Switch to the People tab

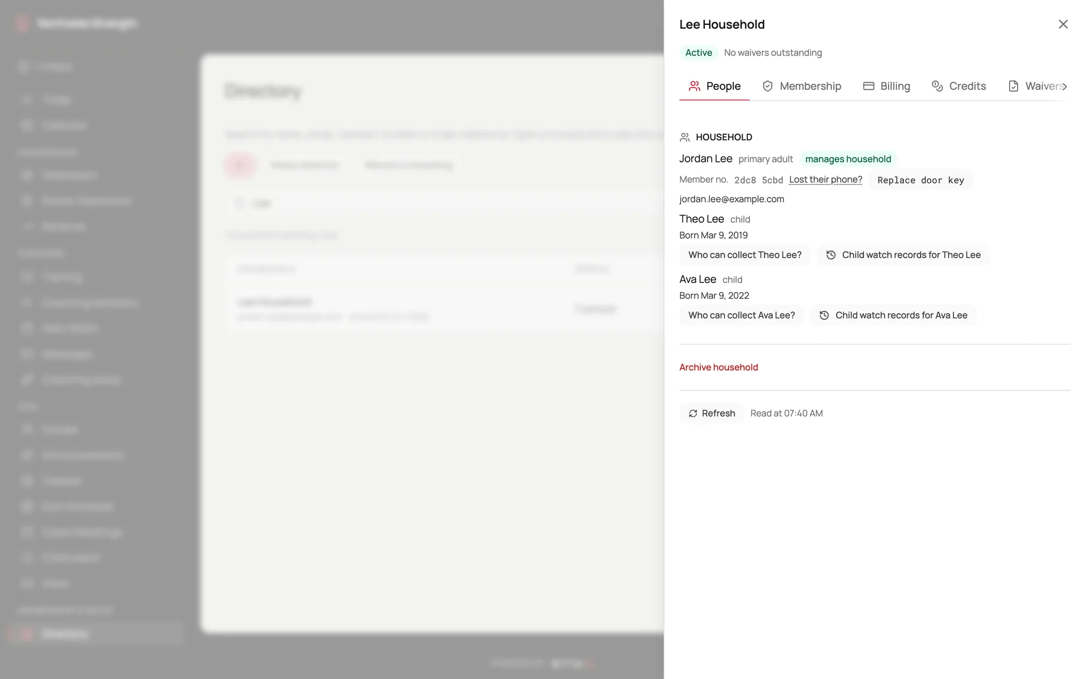click(x=714, y=86)
